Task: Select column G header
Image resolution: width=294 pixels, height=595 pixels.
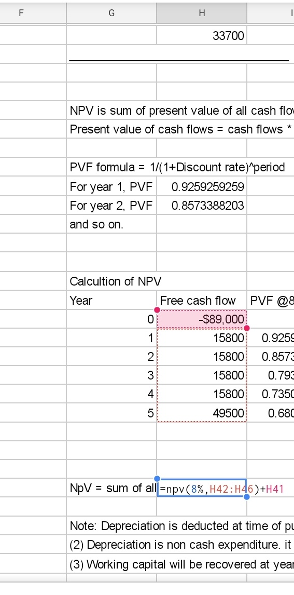Action: [111, 13]
